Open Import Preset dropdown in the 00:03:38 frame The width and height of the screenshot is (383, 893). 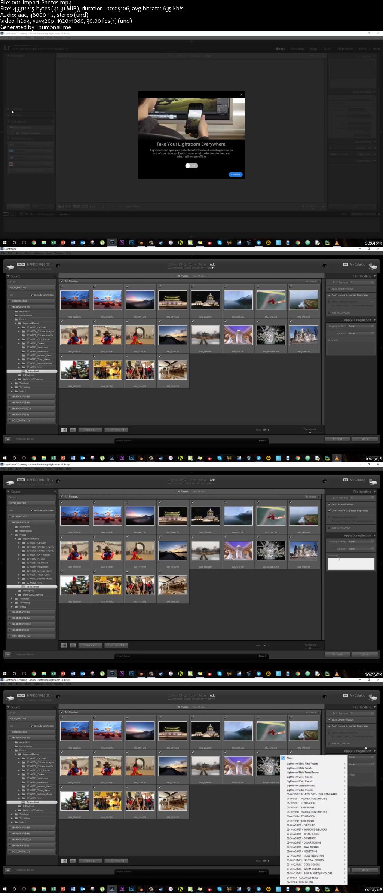pyautogui.click(x=263, y=441)
